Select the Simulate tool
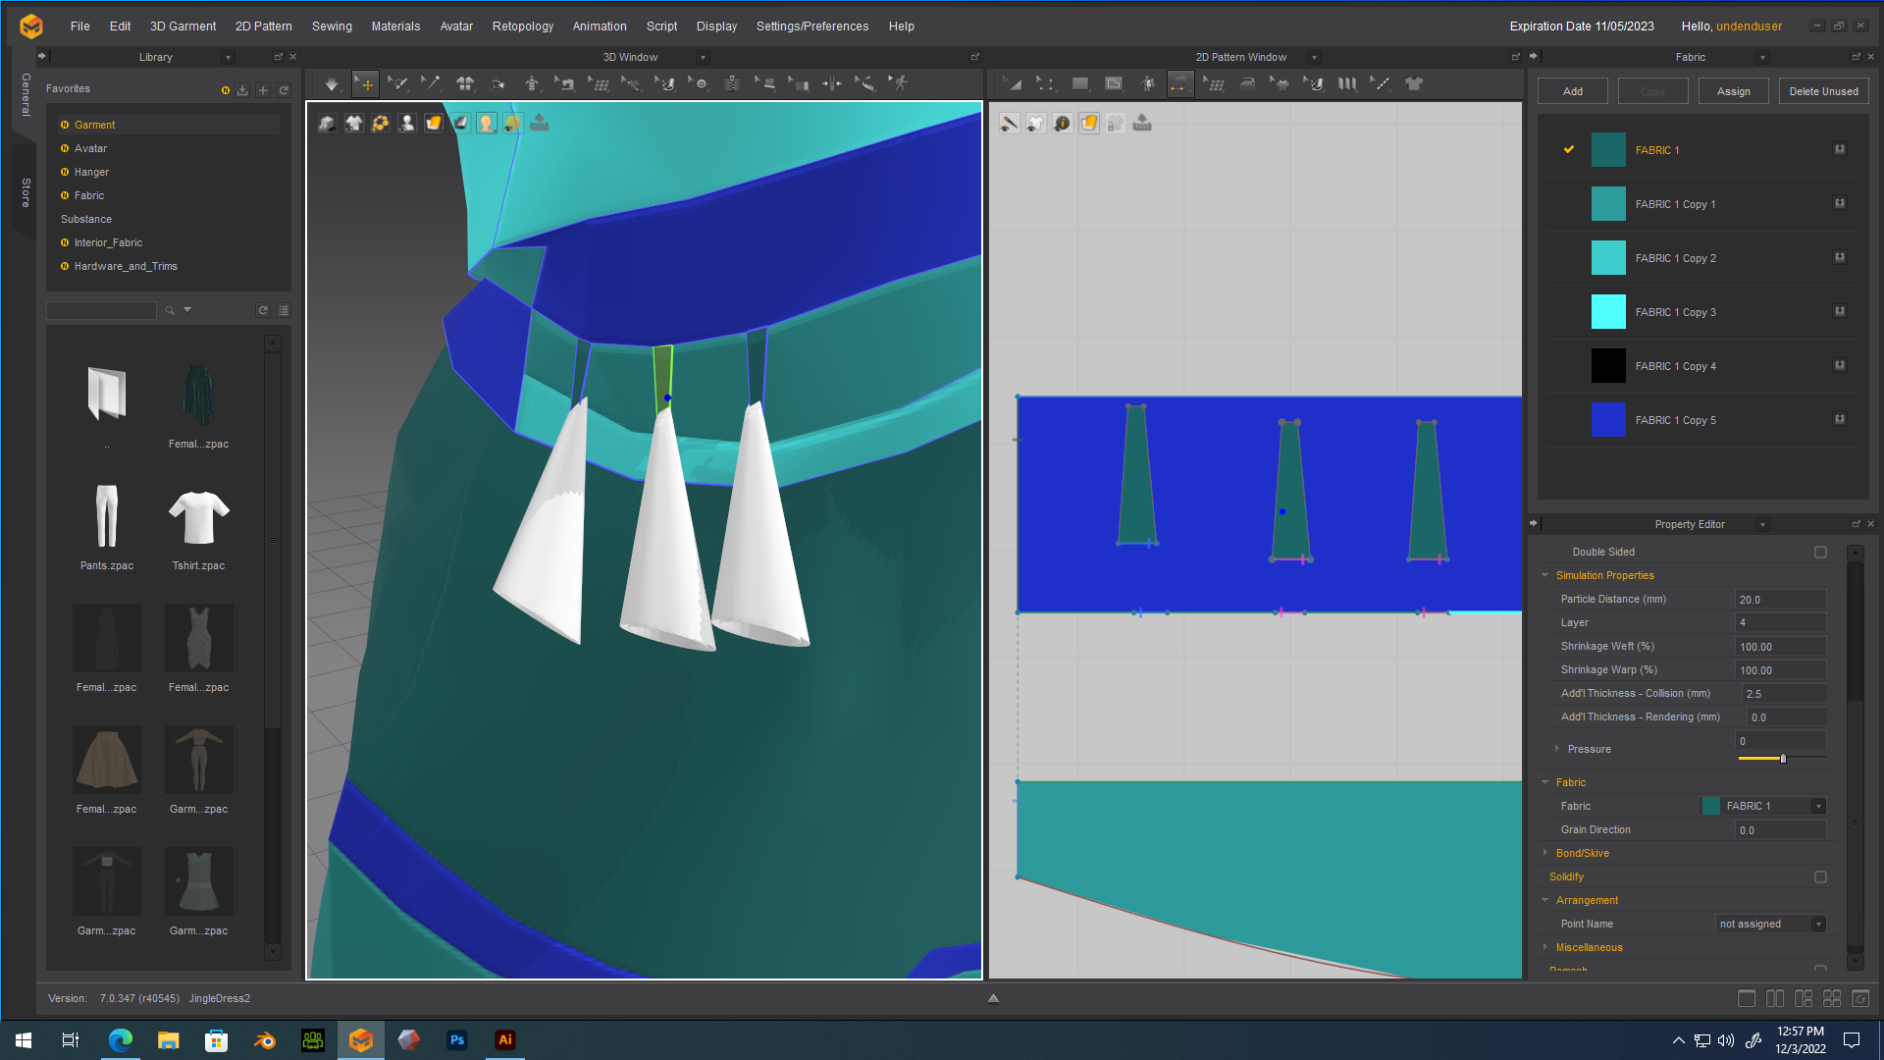The width and height of the screenshot is (1884, 1060). 331,83
